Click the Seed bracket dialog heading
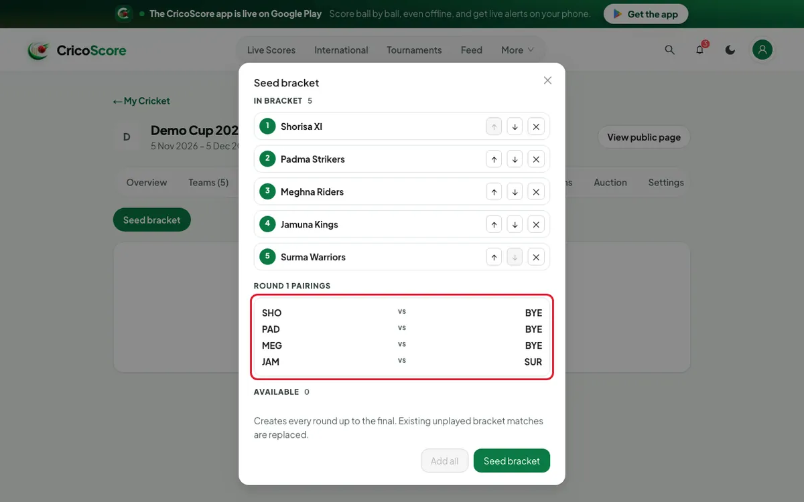Screen dimensions: 804x502 (x=286, y=83)
